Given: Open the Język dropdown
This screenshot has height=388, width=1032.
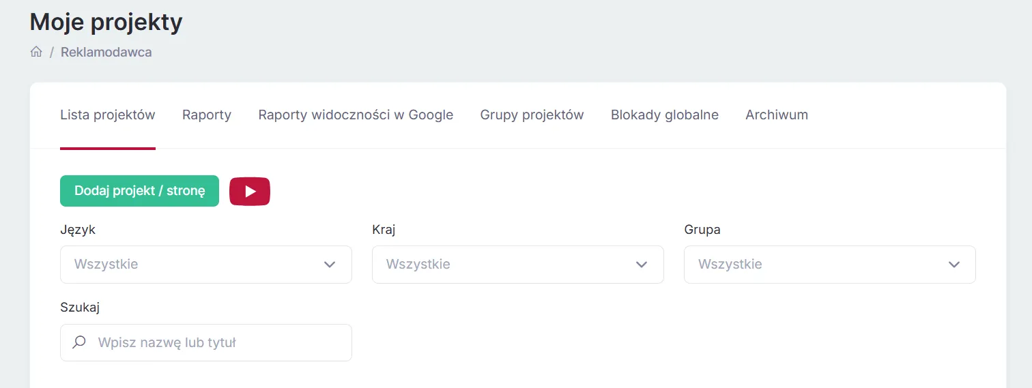Looking at the screenshot, I should 206,265.
